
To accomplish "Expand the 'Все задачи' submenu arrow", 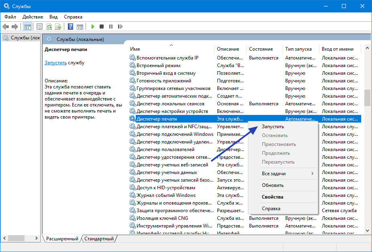I will tap(312, 174).
